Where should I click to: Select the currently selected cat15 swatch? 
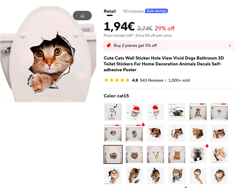click(x=113, y=155)
